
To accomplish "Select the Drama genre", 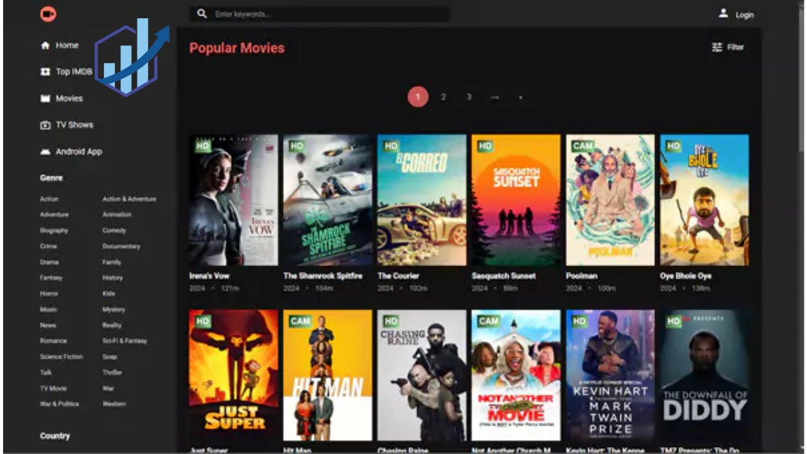I will pyautogui.click(x=49, y=262).
